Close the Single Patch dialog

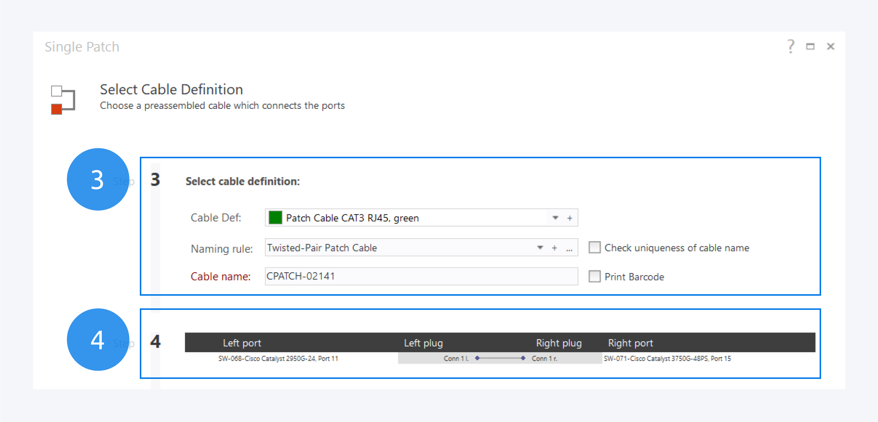point(830,46)
